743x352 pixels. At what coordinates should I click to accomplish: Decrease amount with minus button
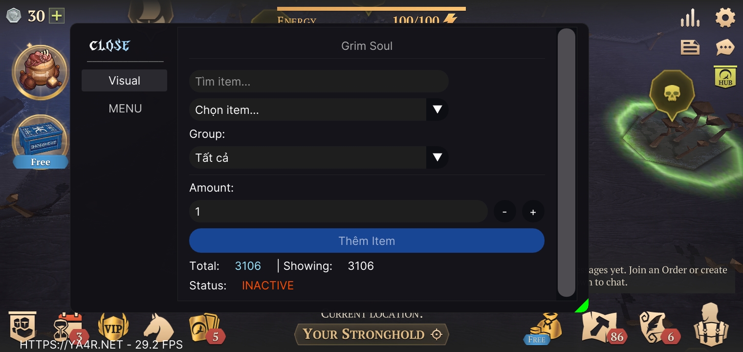pos(504,212)
